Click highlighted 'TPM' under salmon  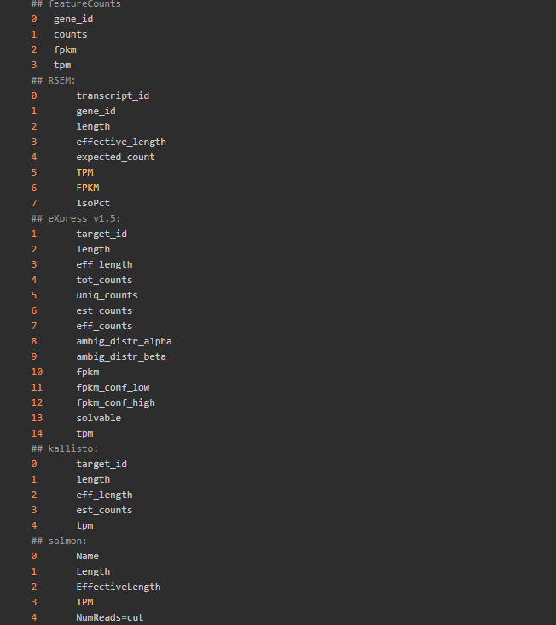pos(85,602)
